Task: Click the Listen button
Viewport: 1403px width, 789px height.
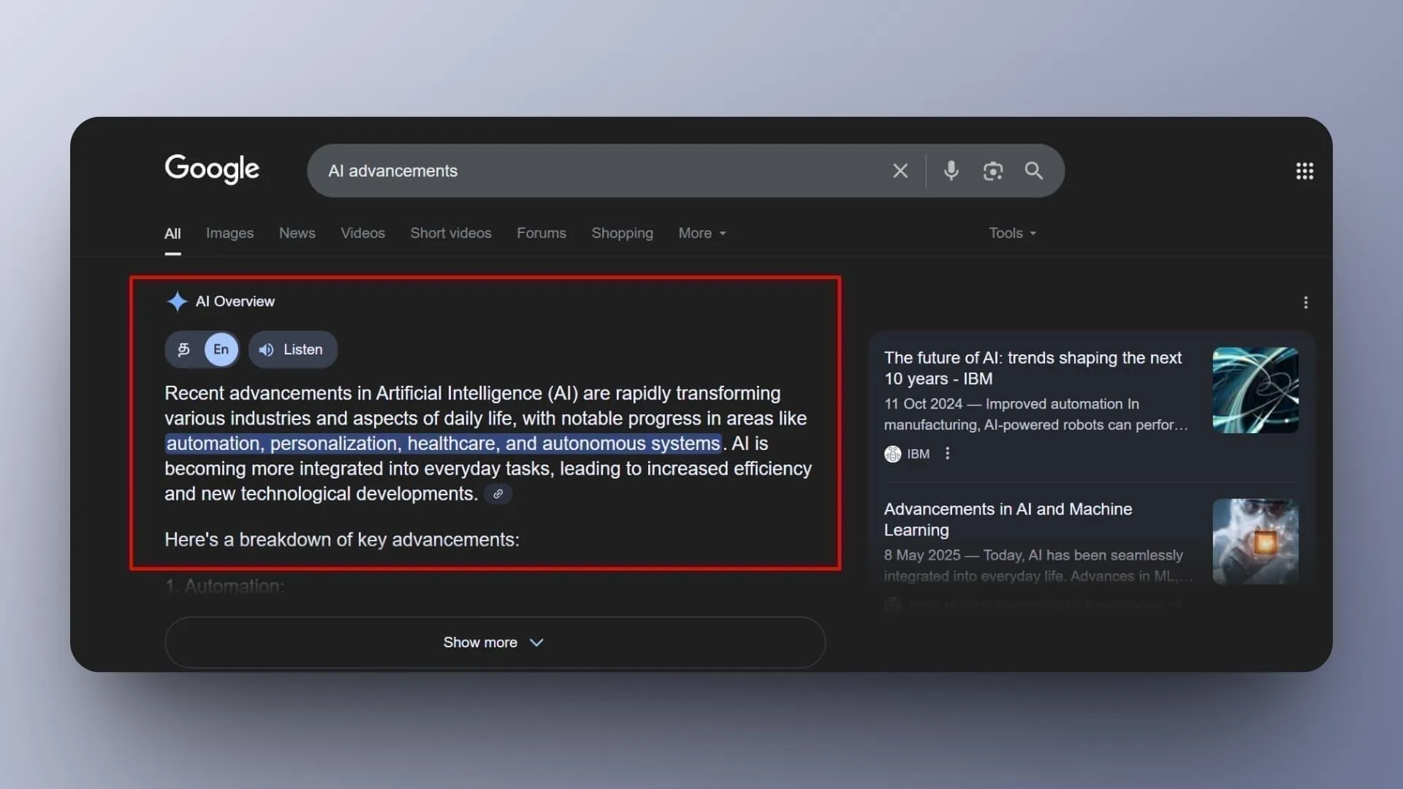Action: coord(292,349)
